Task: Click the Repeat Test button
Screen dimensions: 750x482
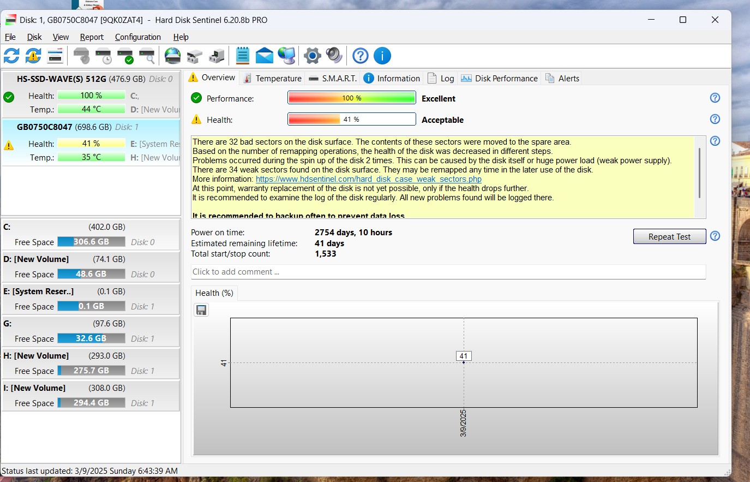Action: [669, 236]
